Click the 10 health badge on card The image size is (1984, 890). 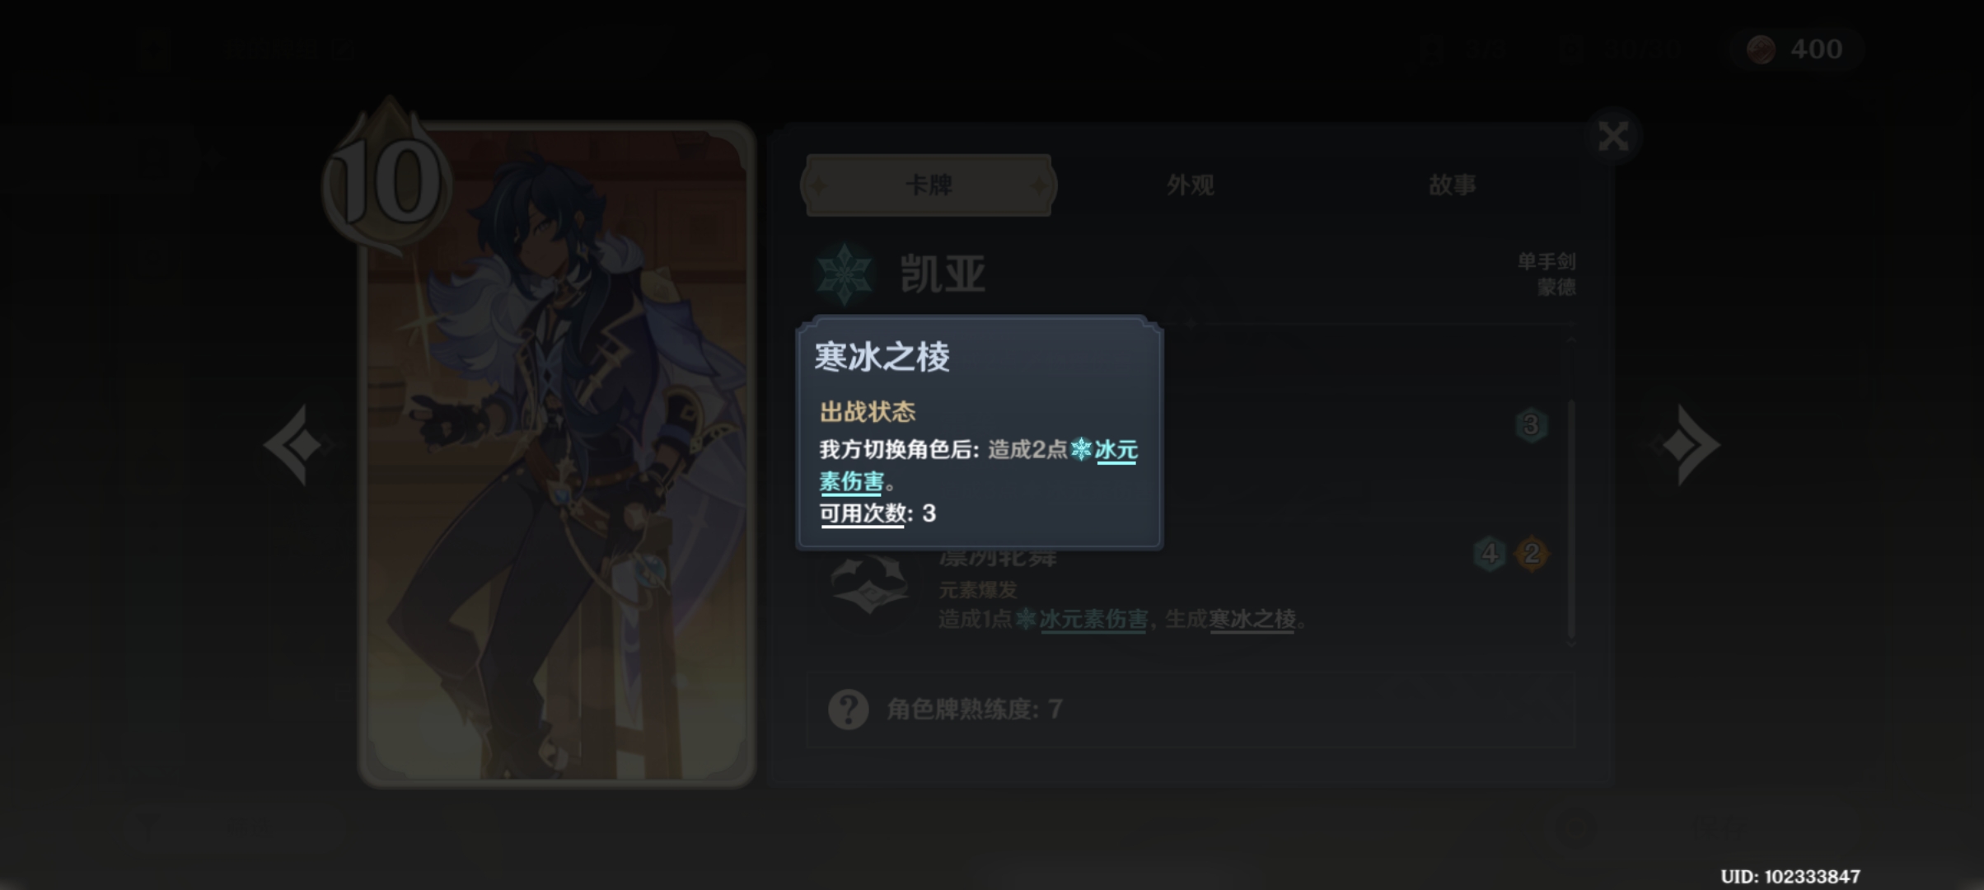pos(387,181)
